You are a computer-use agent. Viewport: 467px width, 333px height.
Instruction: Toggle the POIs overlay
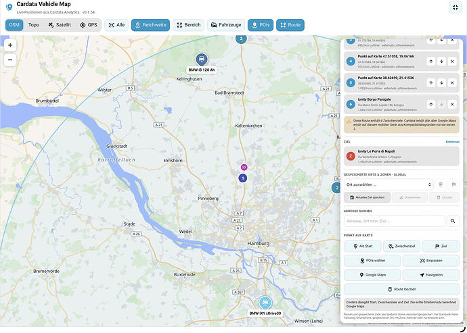(x=261, y=25)
